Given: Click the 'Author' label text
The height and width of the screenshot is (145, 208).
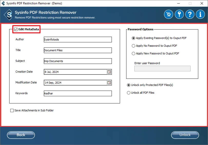Looking at the screenshot, I should [x=20, y=39].
